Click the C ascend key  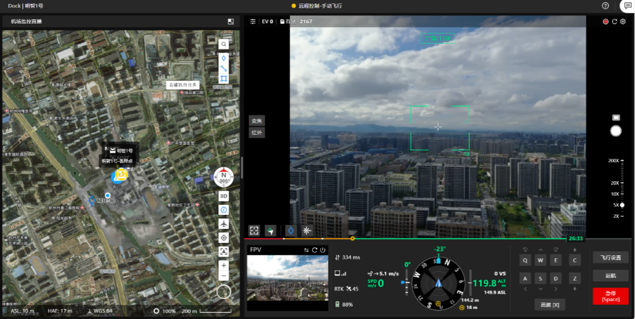(x=574, y=260)
